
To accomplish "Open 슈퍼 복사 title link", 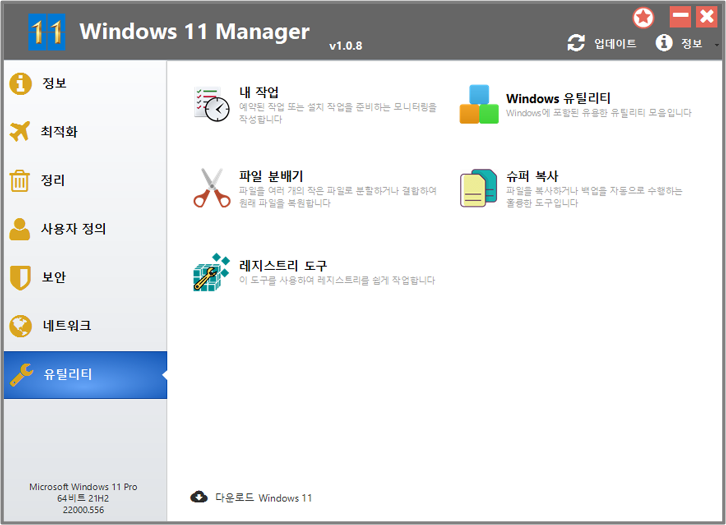I will click(532, 176).
